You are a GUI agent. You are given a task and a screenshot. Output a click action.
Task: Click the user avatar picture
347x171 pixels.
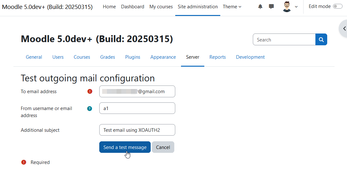coord(287,7)
